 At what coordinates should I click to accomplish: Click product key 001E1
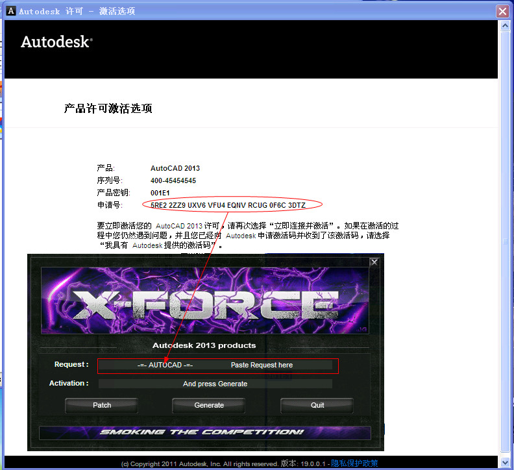tap(160, 193)
